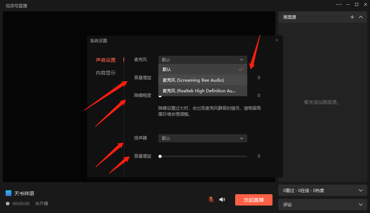Maximize the 视频号直播 window
The height and width of the screenshot is (213, 370).
[356, 5]
